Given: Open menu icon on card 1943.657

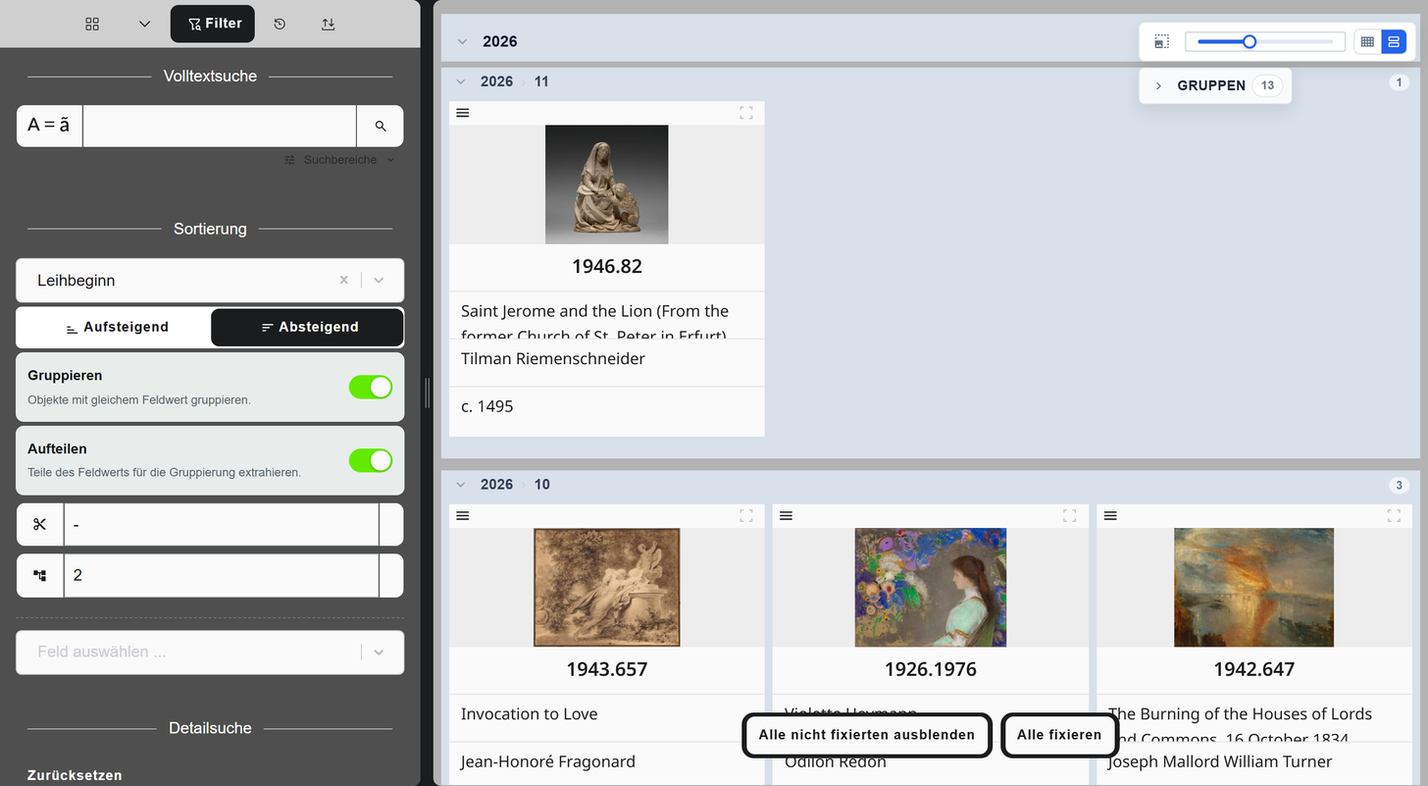Looking at the screenshot, I should (463, 515).
